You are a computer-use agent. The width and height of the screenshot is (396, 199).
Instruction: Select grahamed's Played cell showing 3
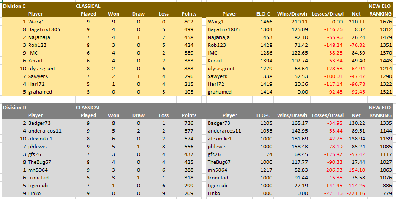pos(88,92)
